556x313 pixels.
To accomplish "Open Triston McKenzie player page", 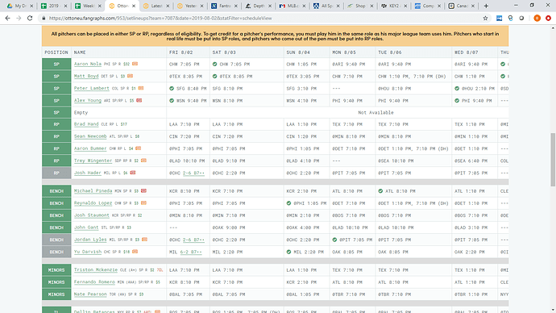I will coord(96,269).
